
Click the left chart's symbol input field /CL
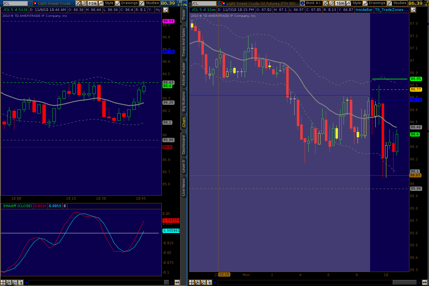click(15, 3)
